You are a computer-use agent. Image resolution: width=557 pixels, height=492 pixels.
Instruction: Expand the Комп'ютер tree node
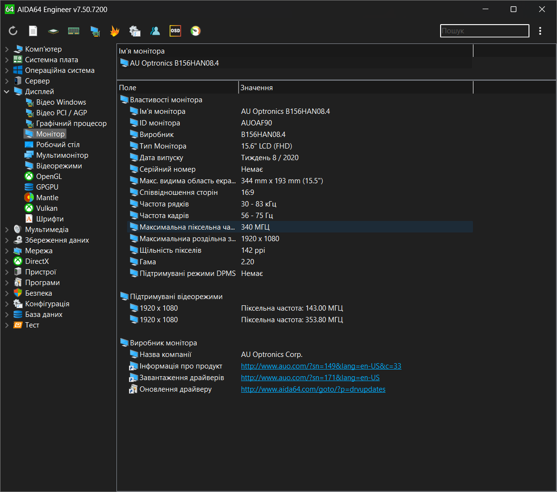7,49
